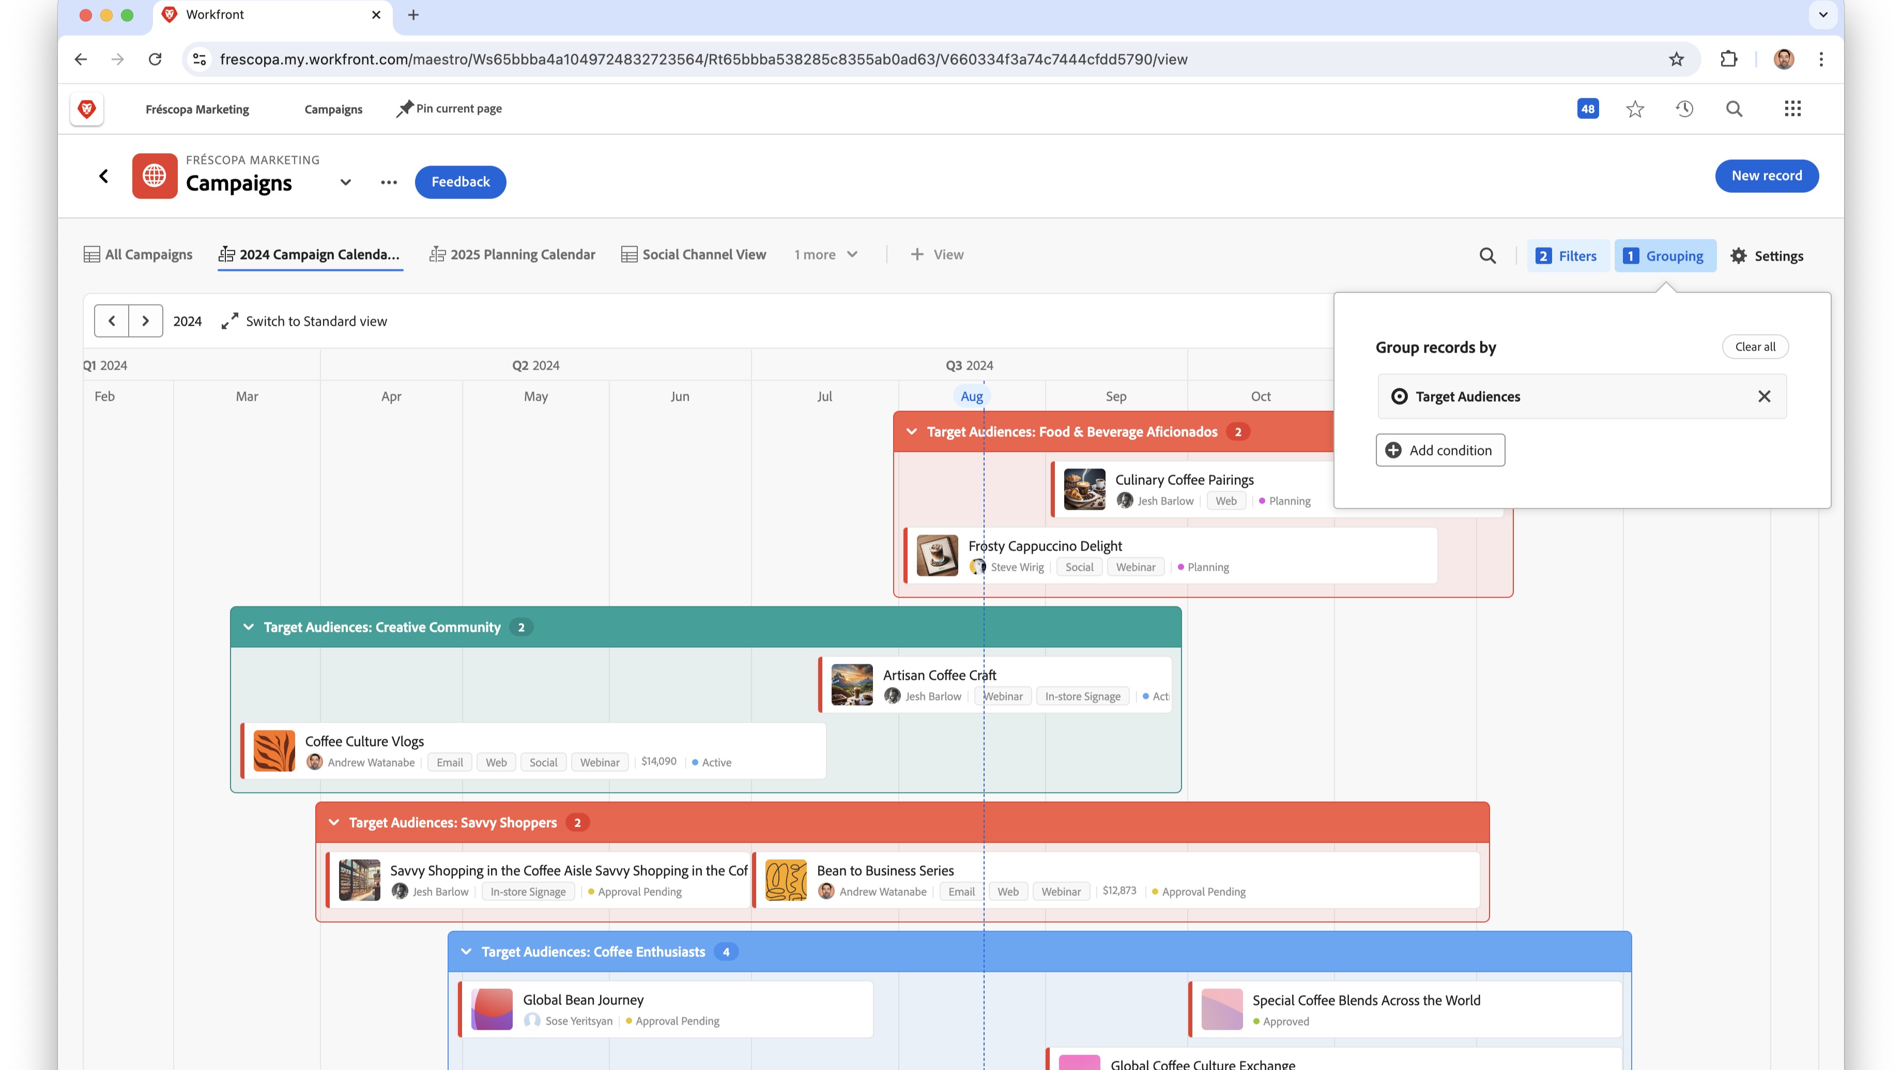Click the Add condition button in grouping panel
The image size is (1902, 1070).
(1439, 449)
